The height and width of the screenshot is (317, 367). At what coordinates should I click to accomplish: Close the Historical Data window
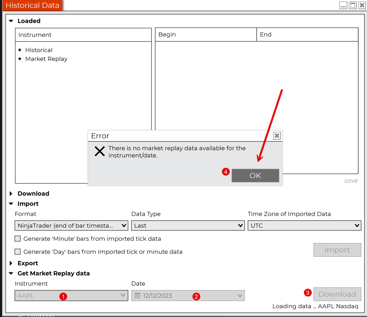pos(362,5)
